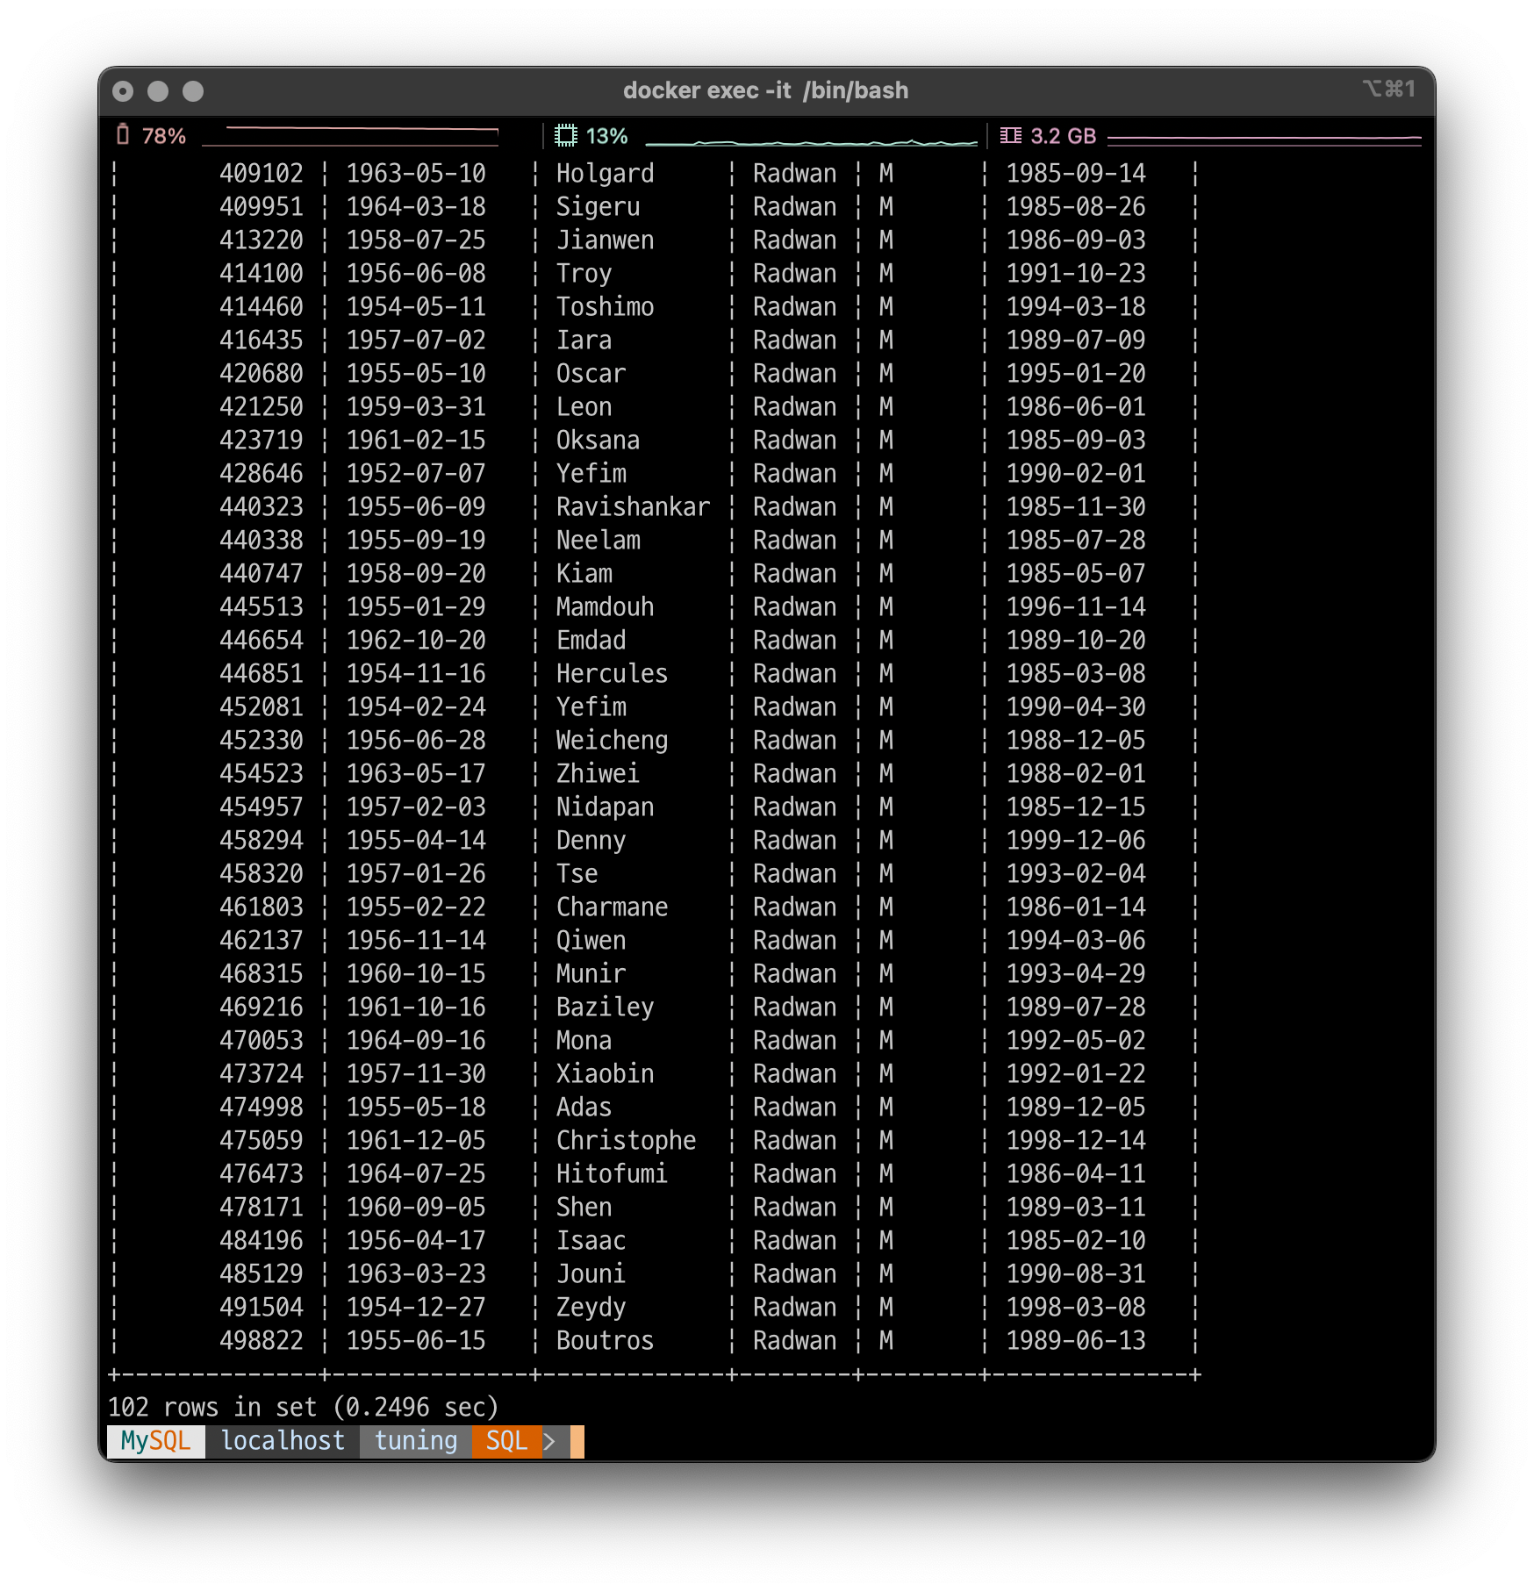Click birth date 1964-09-16
The image size is (1534, 1592).
pyautogui.click(x=415, y=1041)
